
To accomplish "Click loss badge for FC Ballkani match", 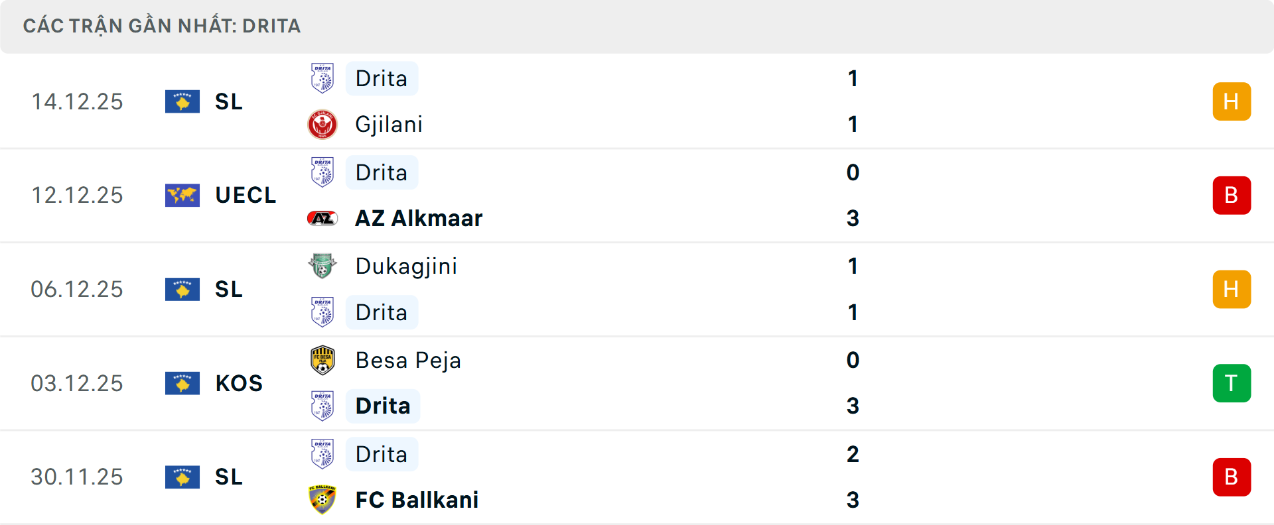I will point(1231,477).
